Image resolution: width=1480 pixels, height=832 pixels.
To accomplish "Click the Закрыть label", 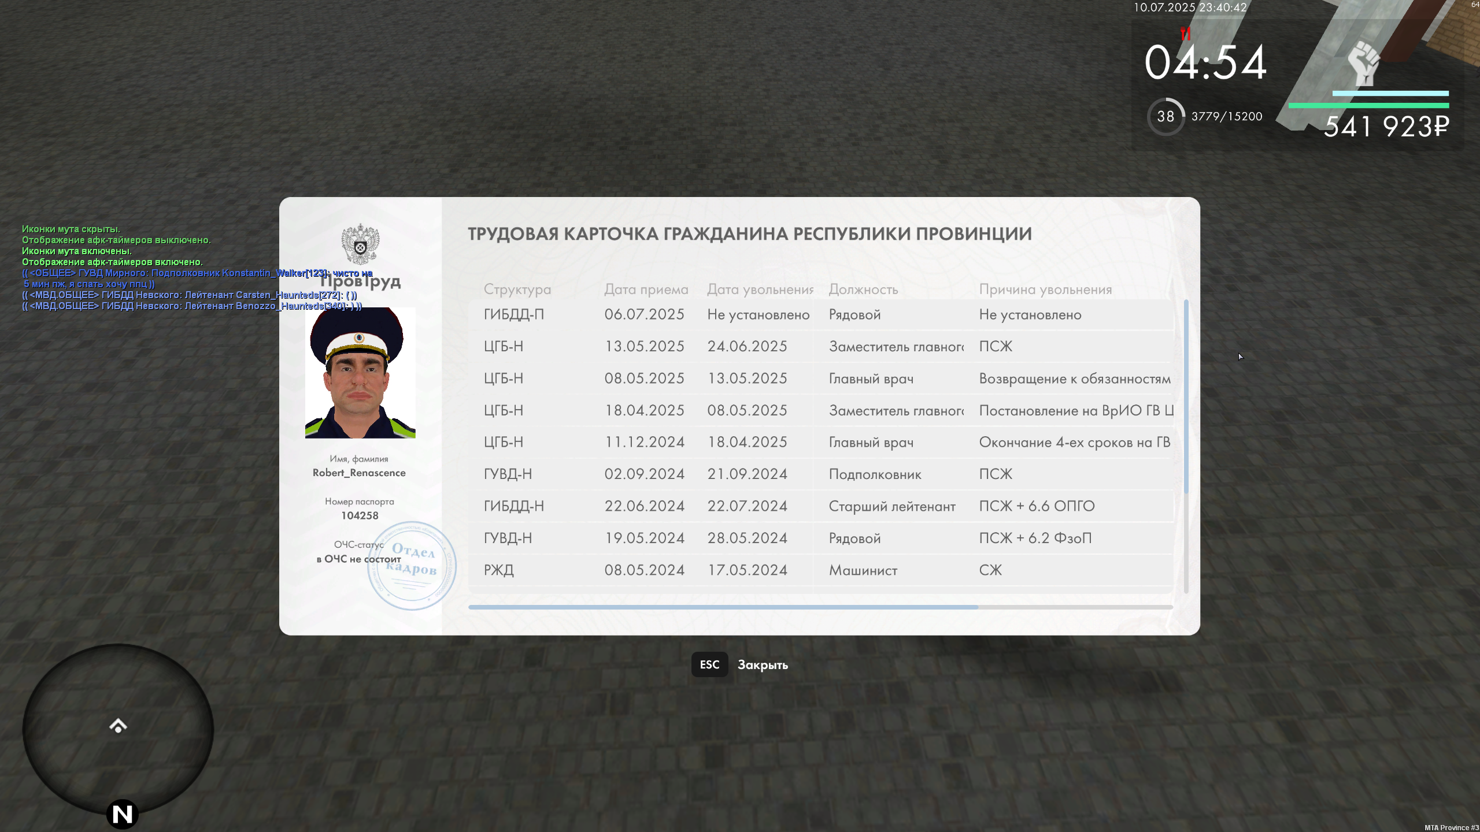I will 763,665.
